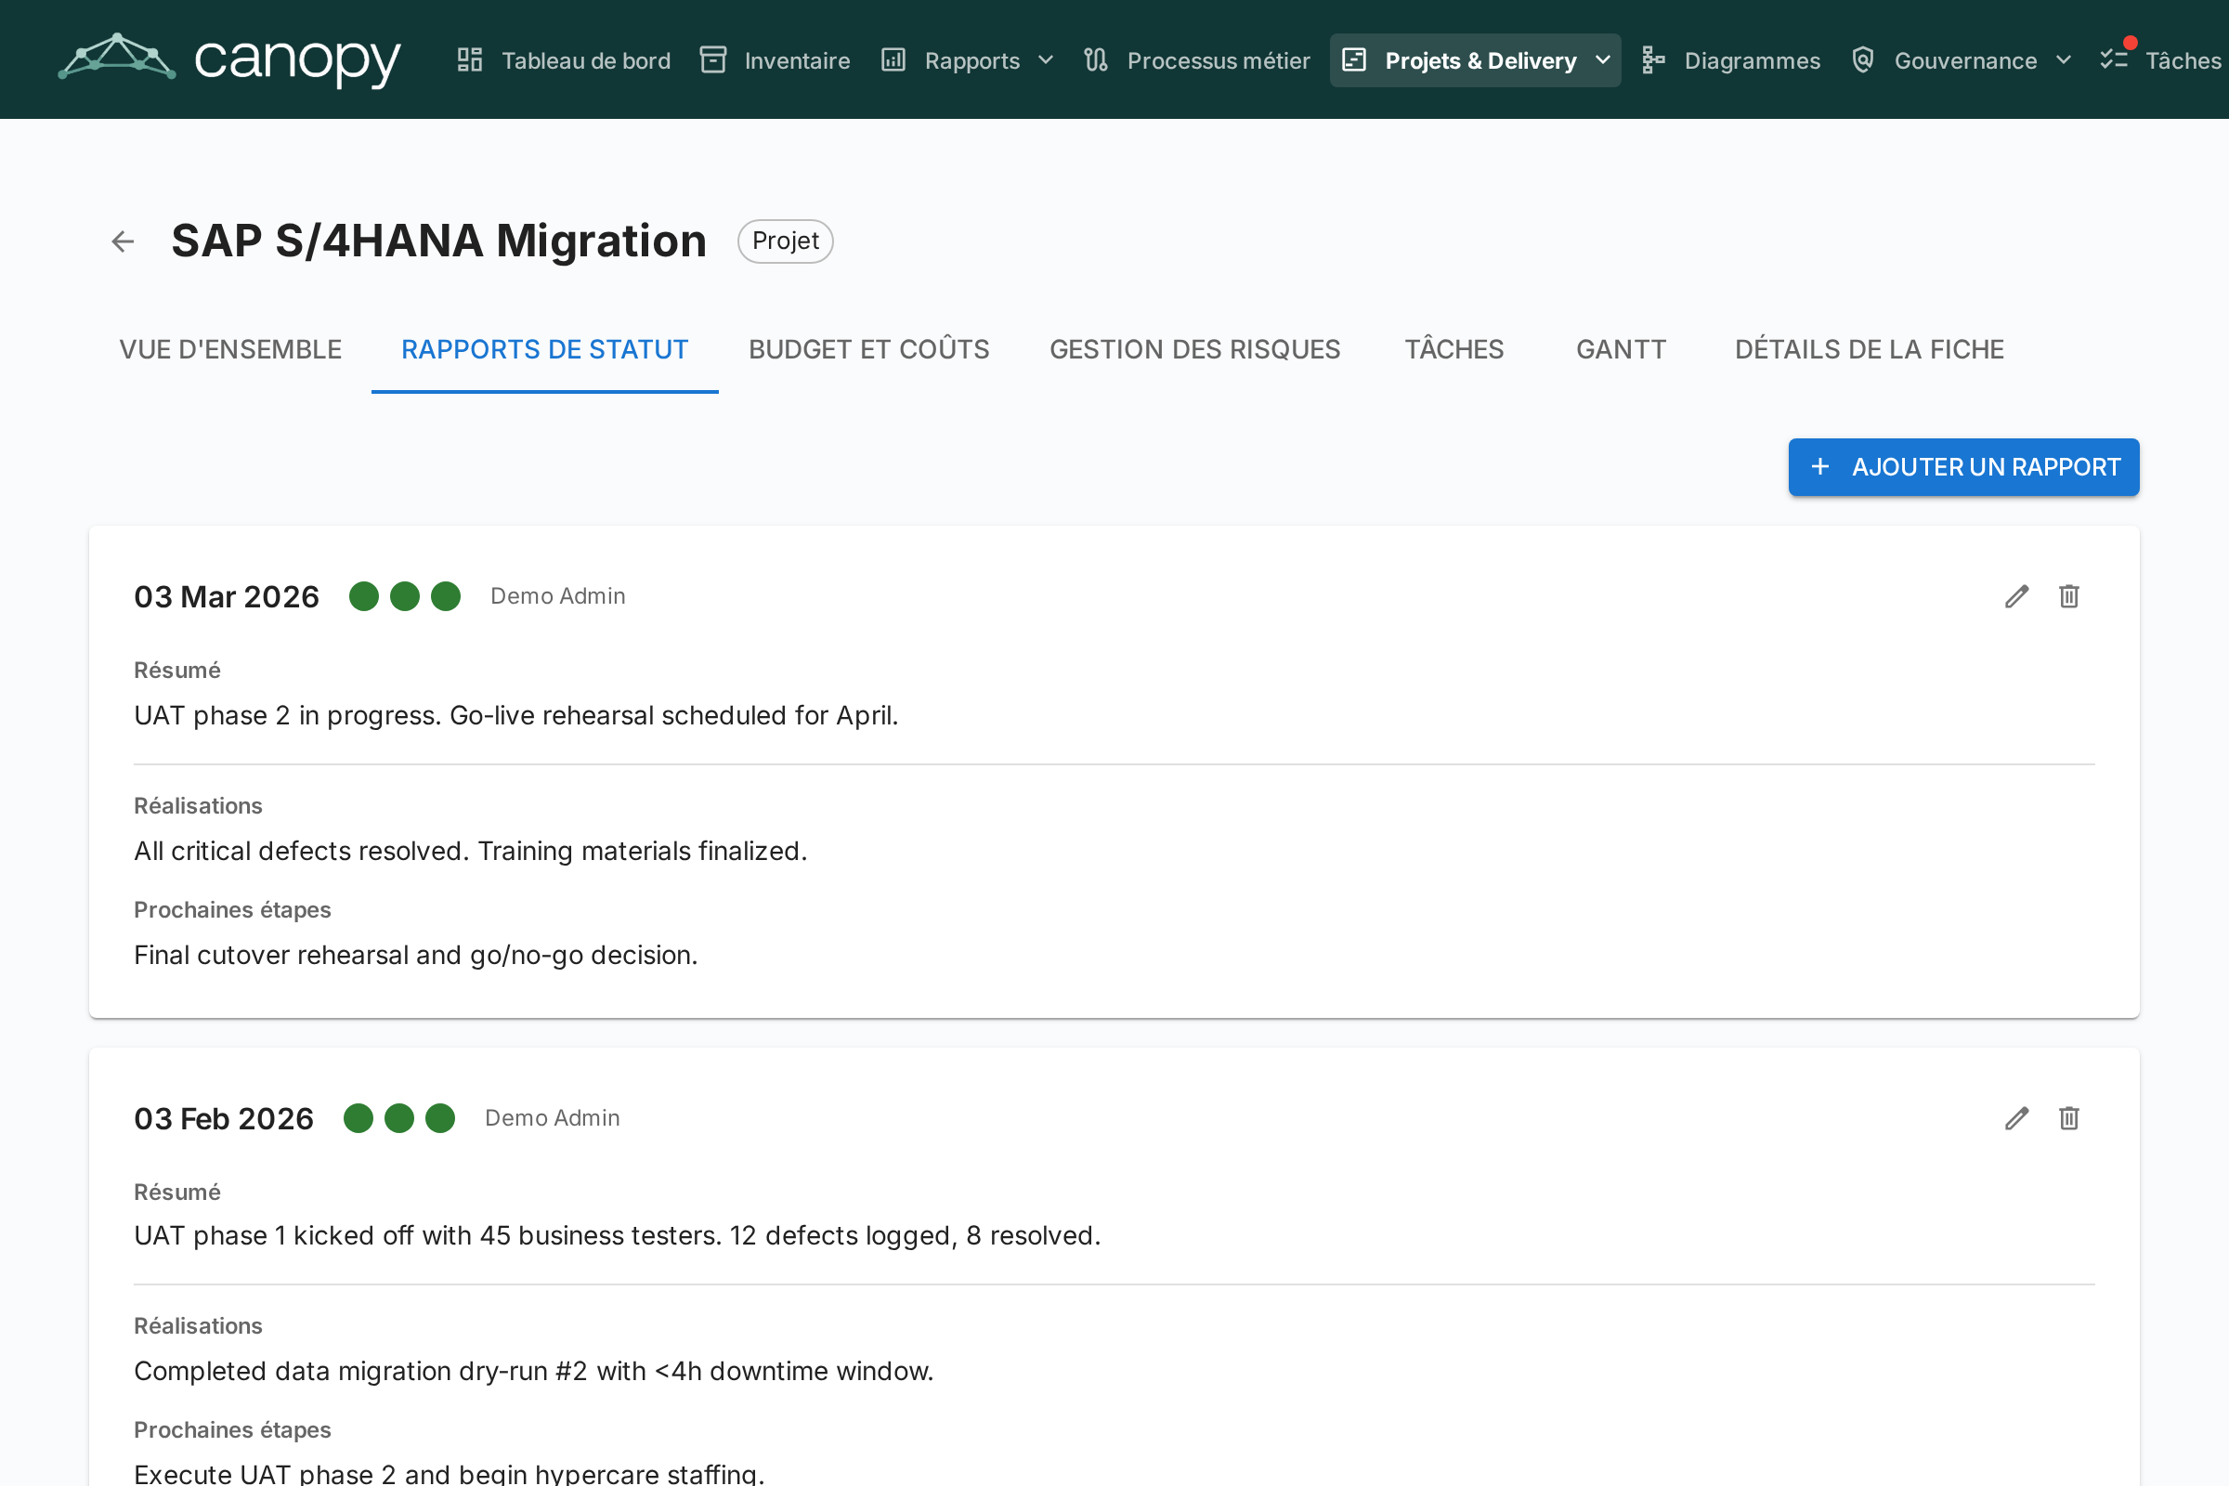The image size is (2229, 1486).
Task: Expand the Projets & Delivery chevron
Action: (1603, 60)
